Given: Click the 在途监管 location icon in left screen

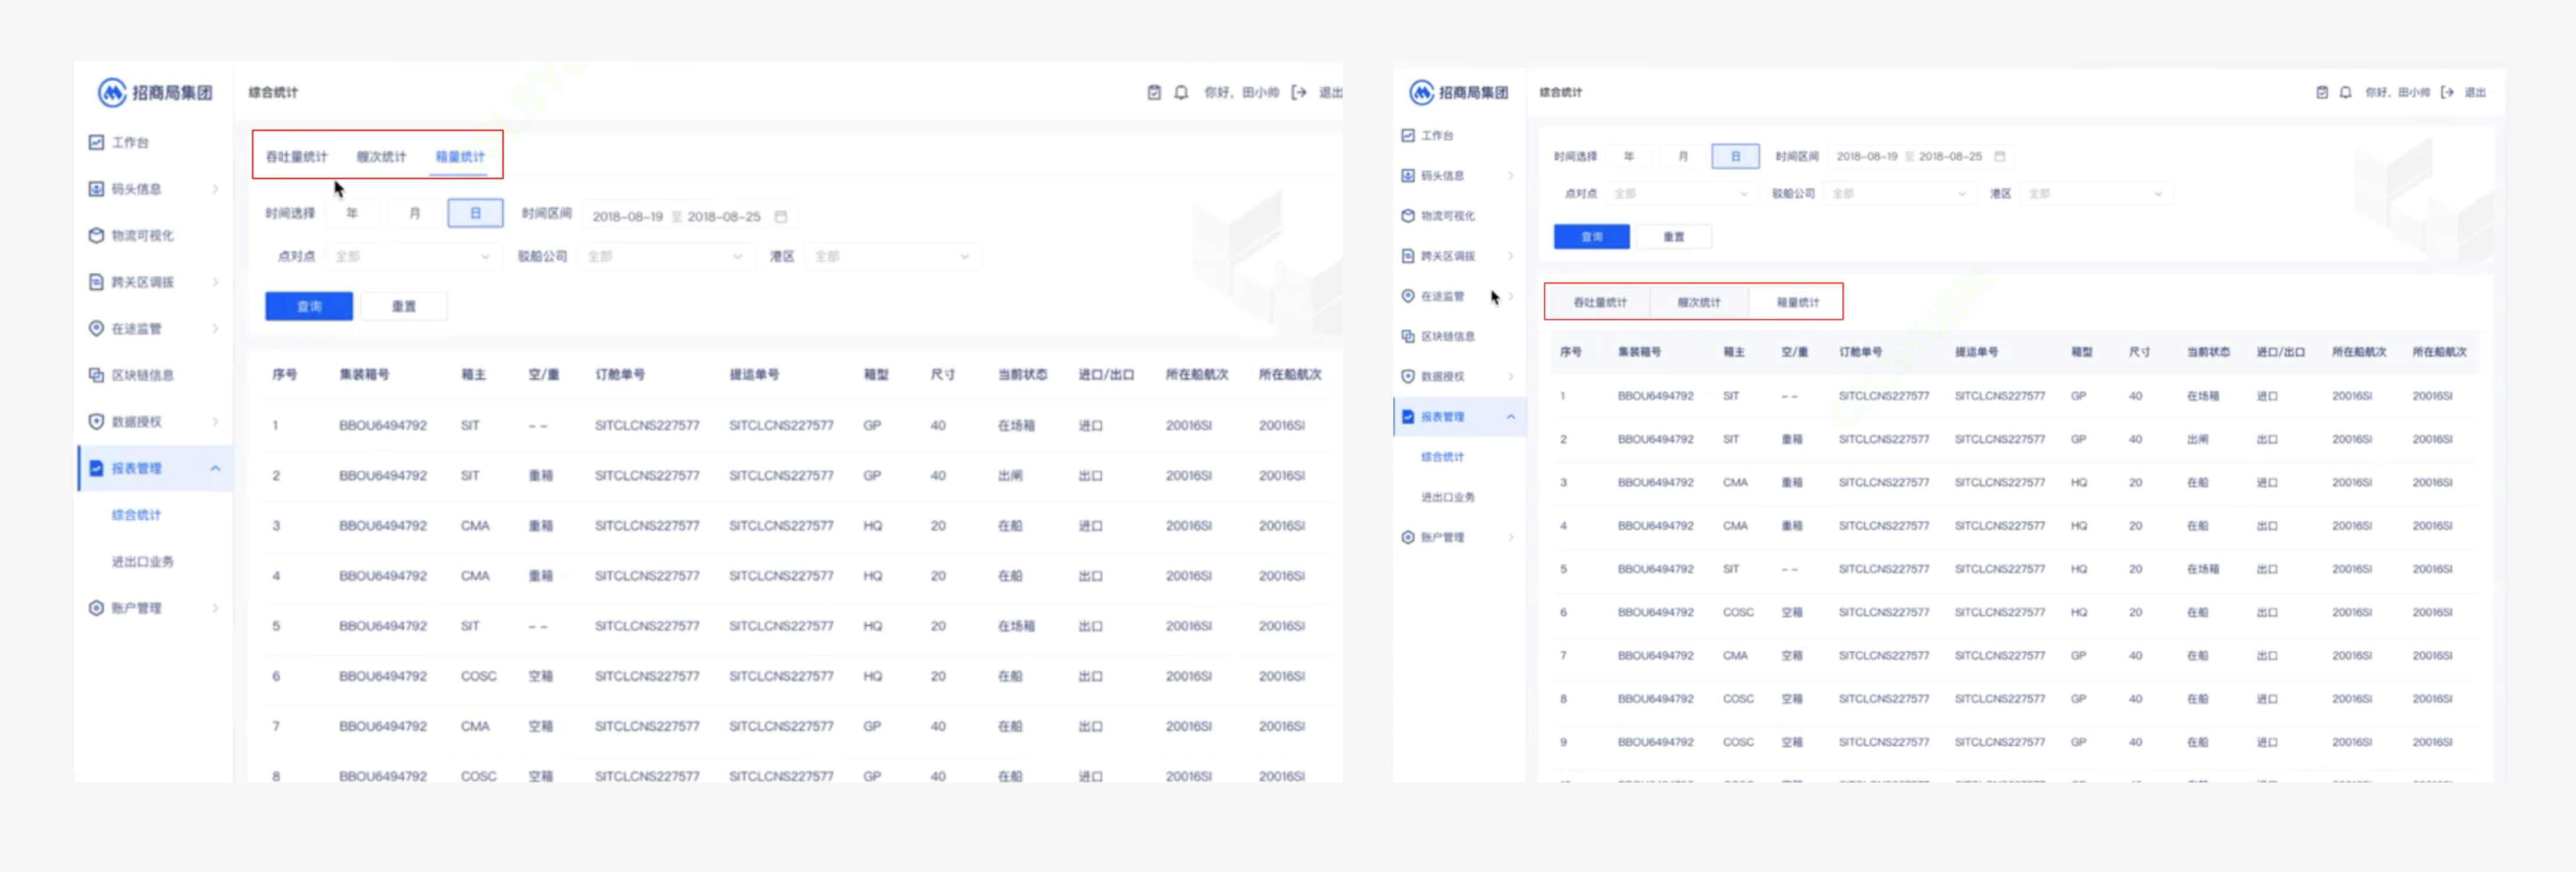Looking at the screenshot, I should pos(96,328).
